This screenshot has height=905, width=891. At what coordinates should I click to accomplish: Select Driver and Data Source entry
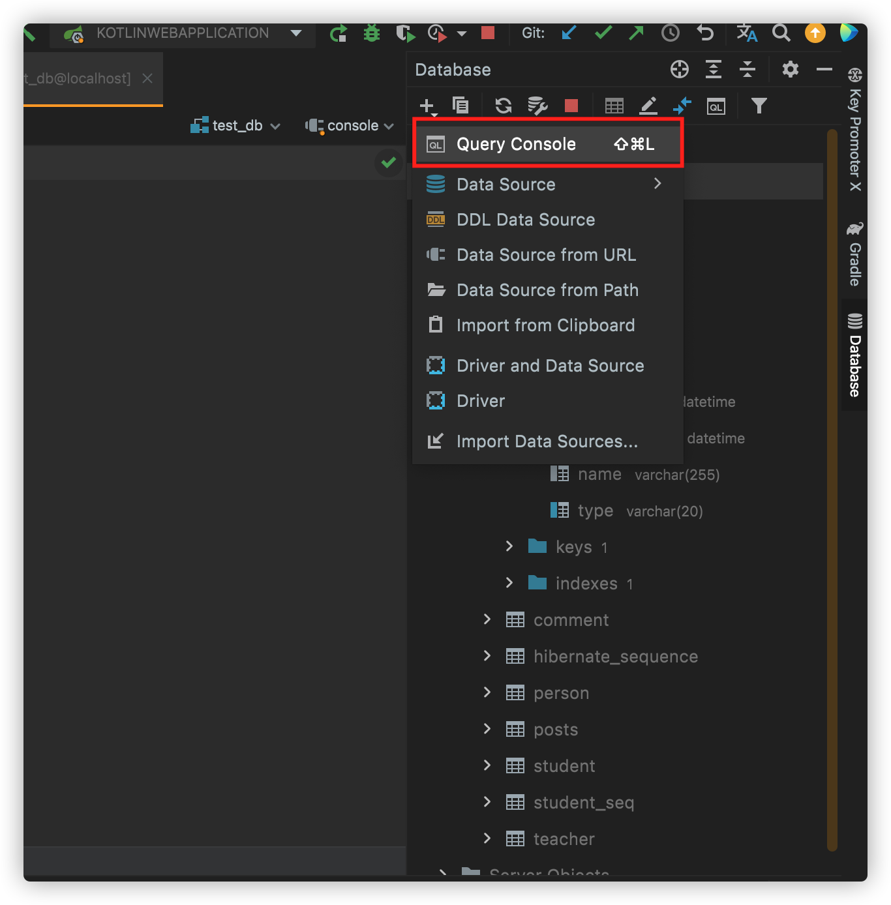tap(548, 366)
